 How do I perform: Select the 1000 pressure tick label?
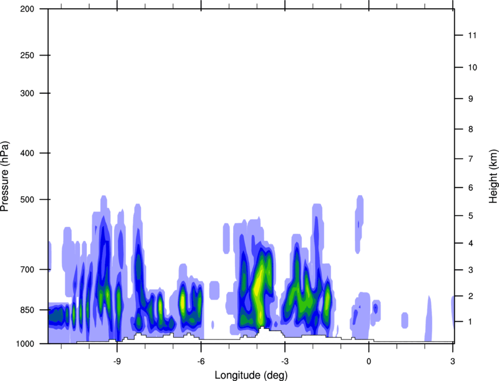coord(25,343)
